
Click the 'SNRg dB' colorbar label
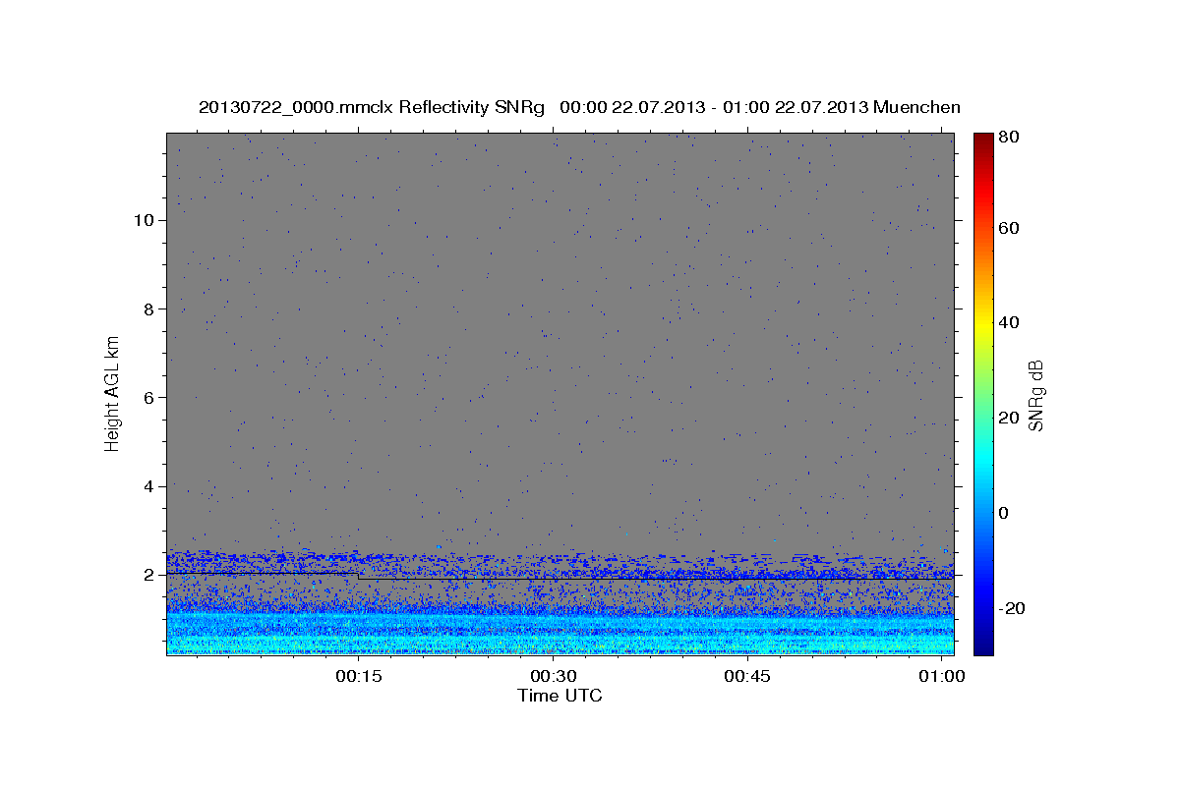(1035, 396)
